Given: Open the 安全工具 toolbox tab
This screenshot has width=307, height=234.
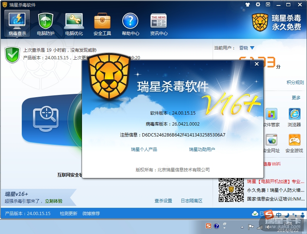Looking at the screenshot, I should 102,24.
